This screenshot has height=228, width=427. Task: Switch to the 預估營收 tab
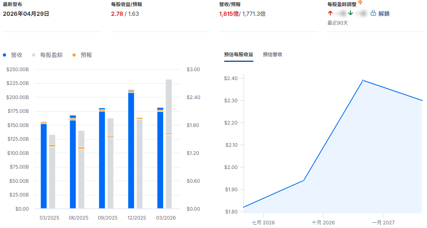click(x=273, y=55)
